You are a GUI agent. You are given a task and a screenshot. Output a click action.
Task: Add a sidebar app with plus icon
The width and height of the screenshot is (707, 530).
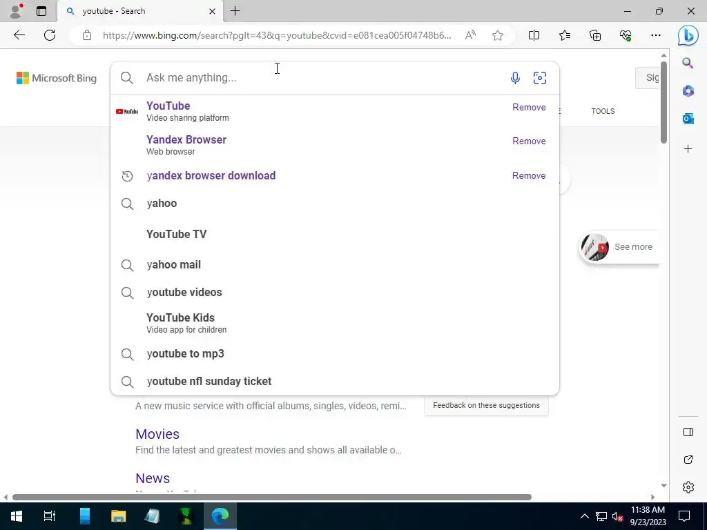tap(688, 149)
